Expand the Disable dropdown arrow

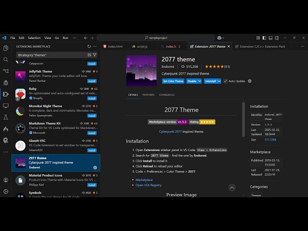tap(200, 81)
